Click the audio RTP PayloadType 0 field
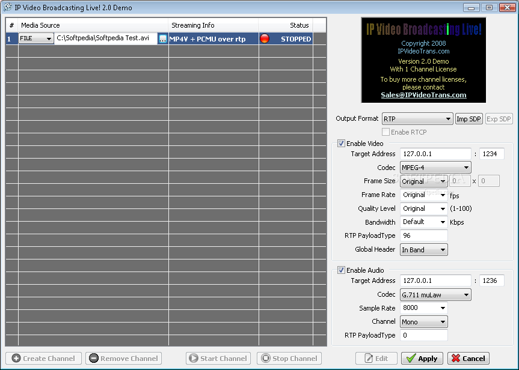The width and height of the screenshot is (519, 370). coord(423,335)
